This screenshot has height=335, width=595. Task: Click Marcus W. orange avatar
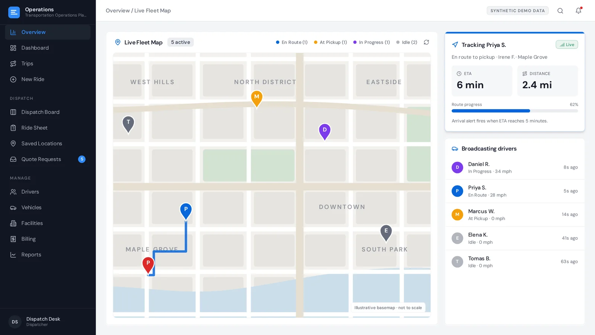coord(457,215)
